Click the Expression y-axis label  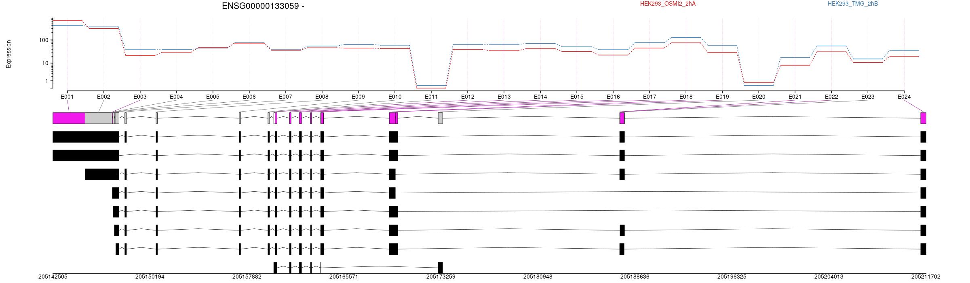(x=8, y=54)
